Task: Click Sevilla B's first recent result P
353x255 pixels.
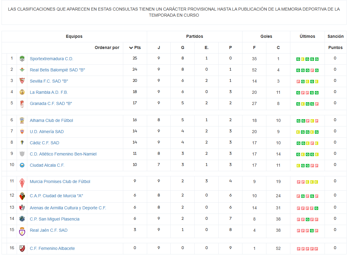Action: (298, 82)
